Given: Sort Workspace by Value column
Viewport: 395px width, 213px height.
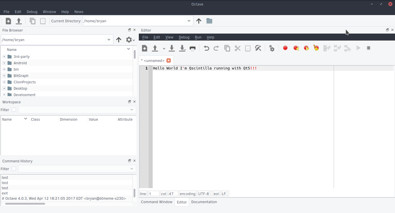Looking at the screenshot, I should coord(102,119).
